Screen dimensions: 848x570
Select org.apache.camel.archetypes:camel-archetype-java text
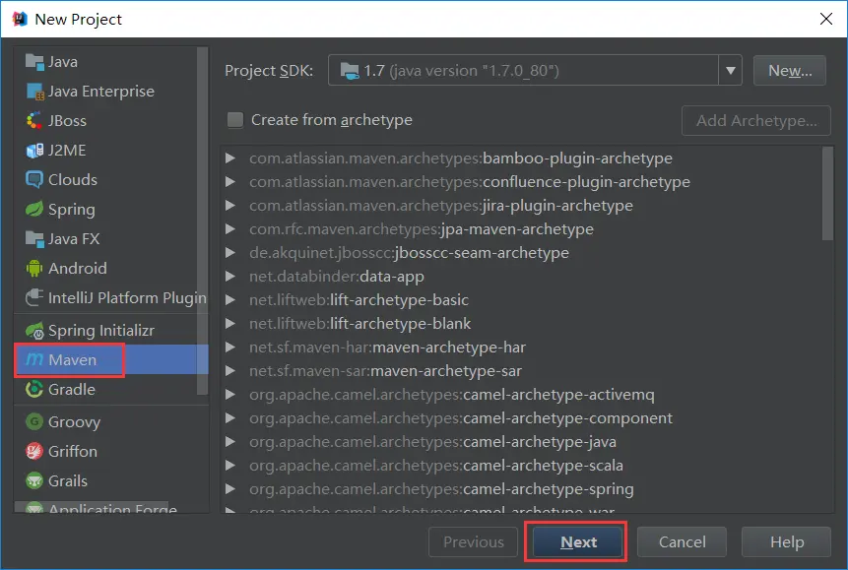[x=432, y=442]
